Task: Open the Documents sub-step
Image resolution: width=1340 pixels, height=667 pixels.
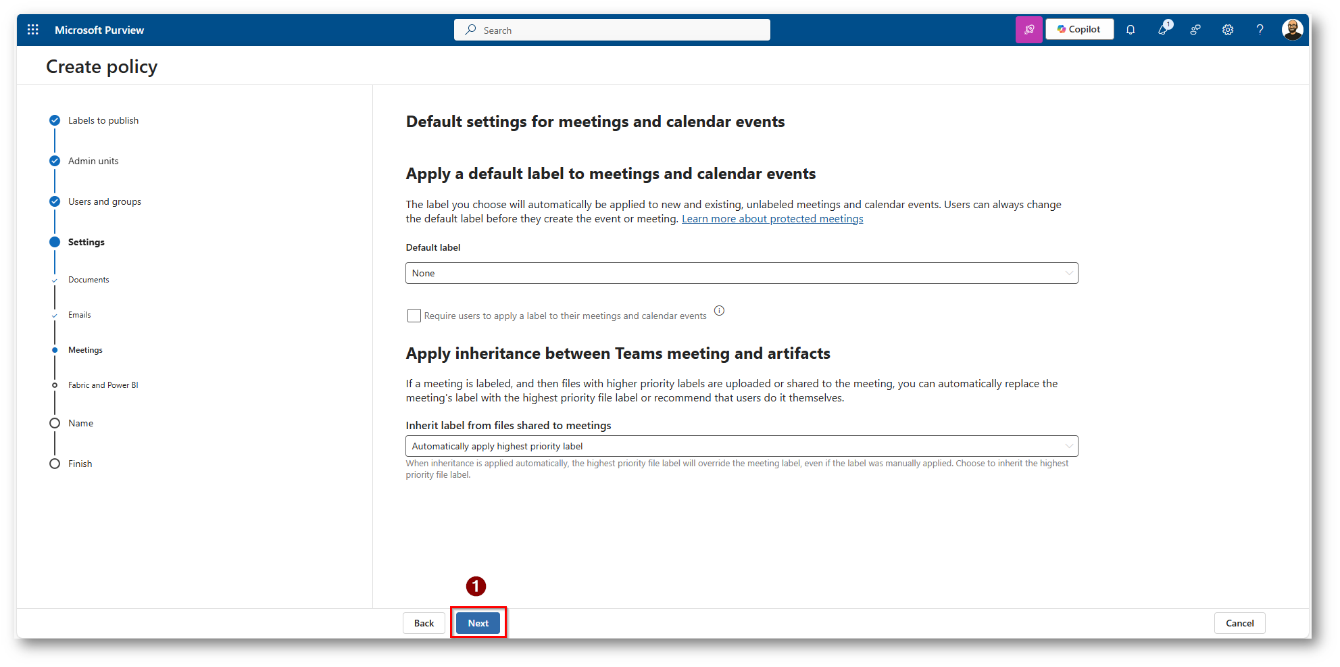Action: point(89,280)
